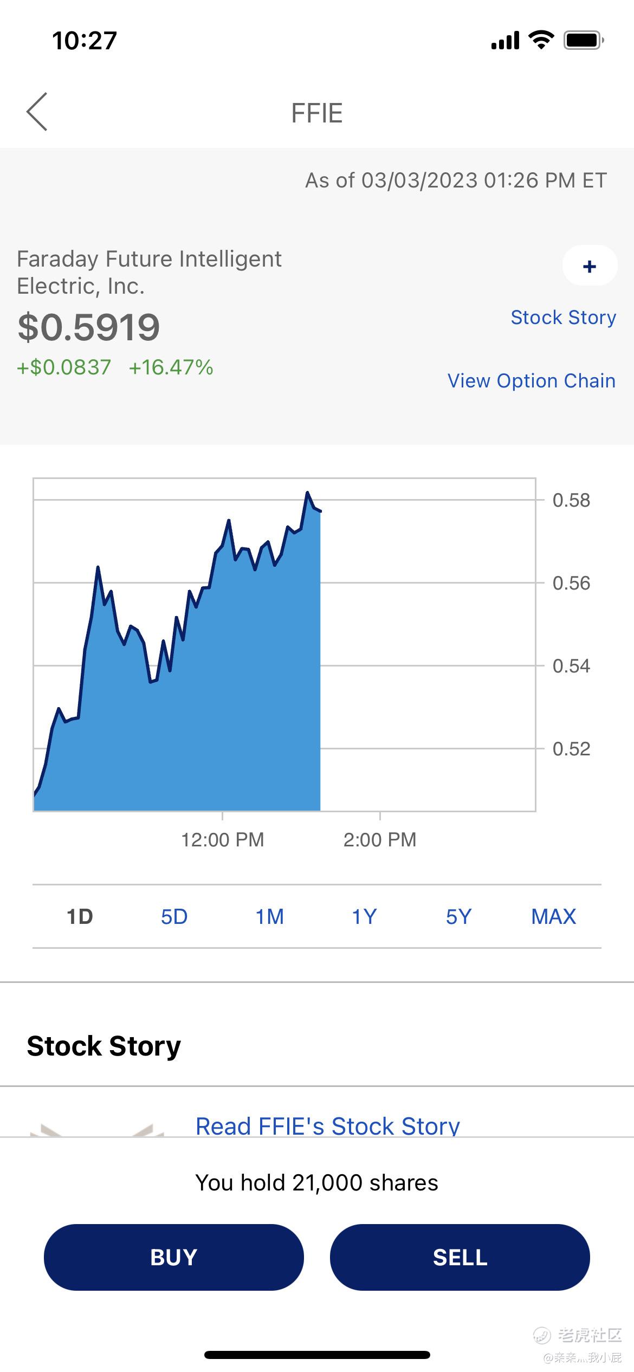The height and width of the screenshot is (1372, 634).
Task: Open Read FFIE's Stock Story link
Action: 327,1126
